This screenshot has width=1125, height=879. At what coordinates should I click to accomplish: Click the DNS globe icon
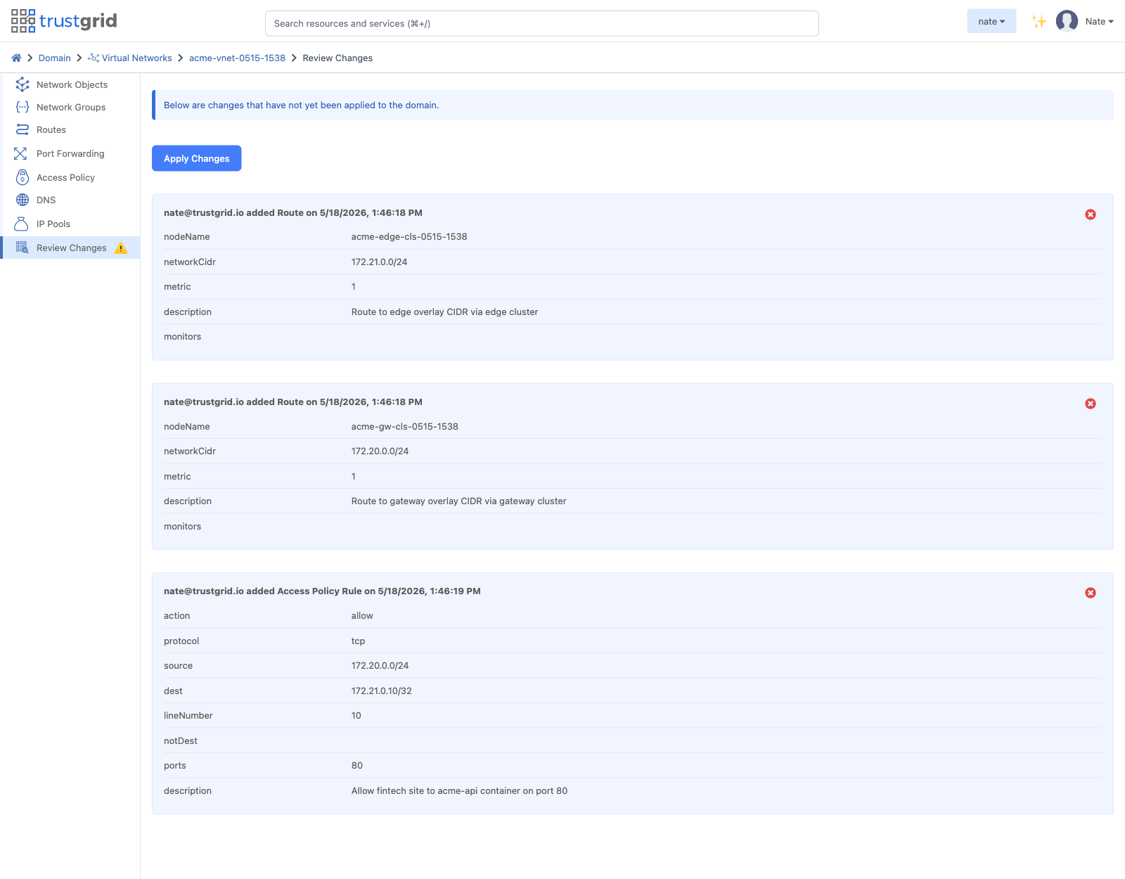[x=22, y=200]
